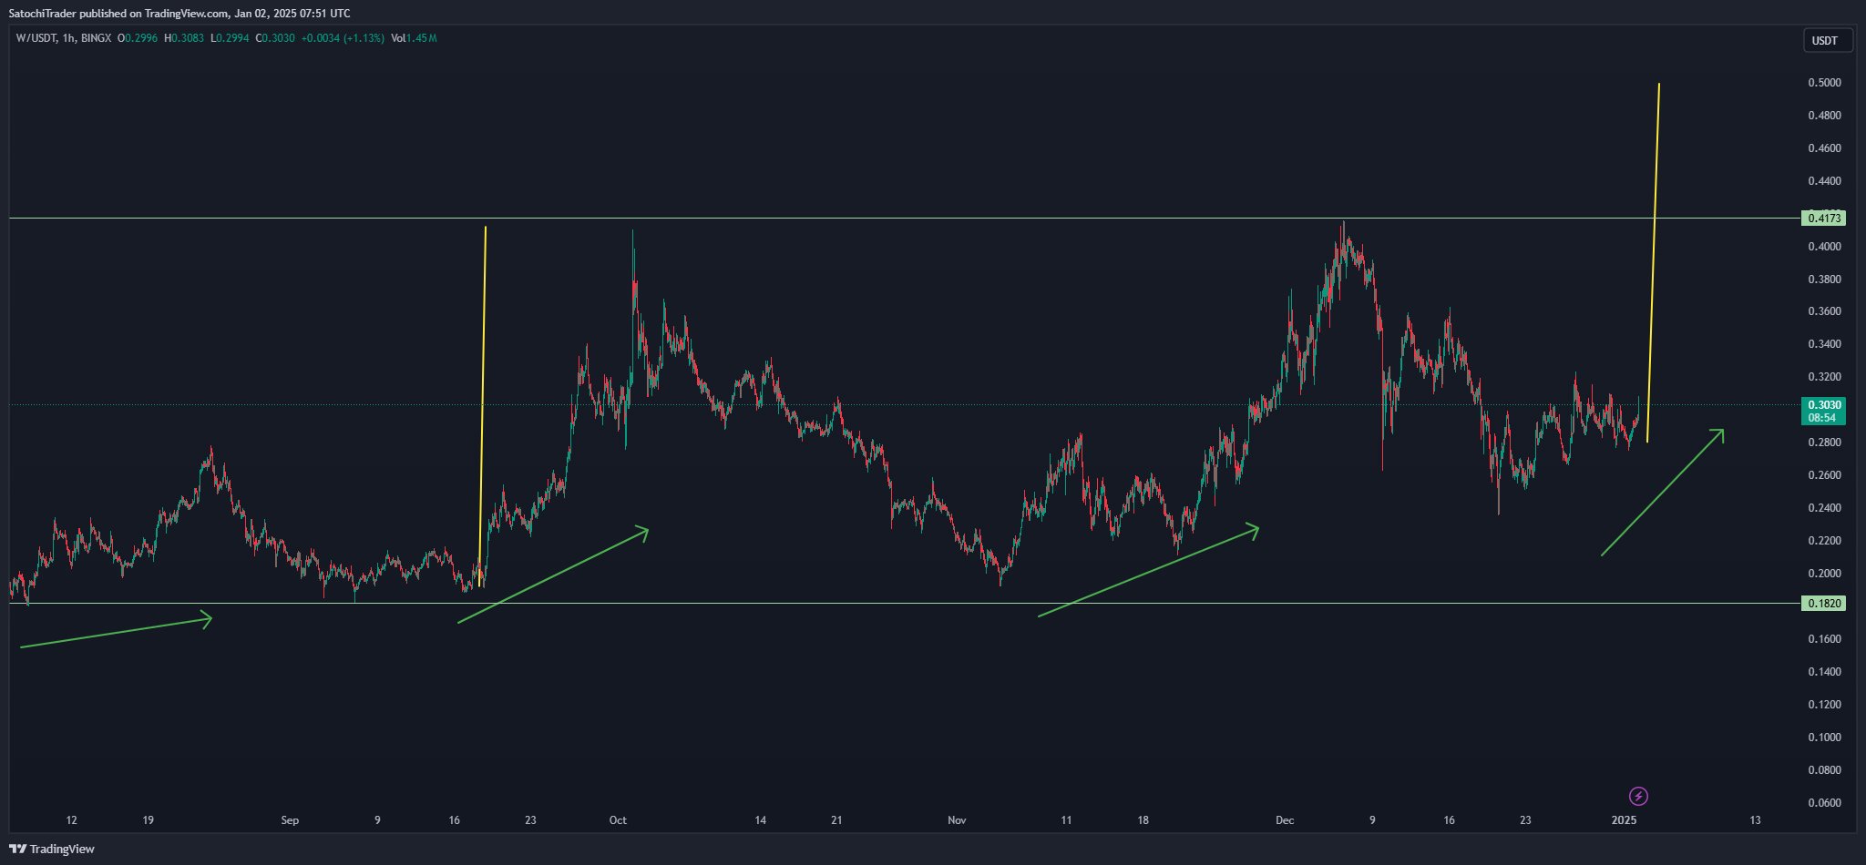Click the 0.5000 price axis label
The height and width of the screenshot is (865, 1866).
1824,83
